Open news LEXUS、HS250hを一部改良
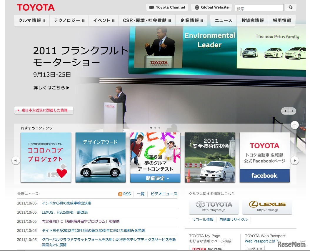Screen dimensions: 310x251 [65, 212]
